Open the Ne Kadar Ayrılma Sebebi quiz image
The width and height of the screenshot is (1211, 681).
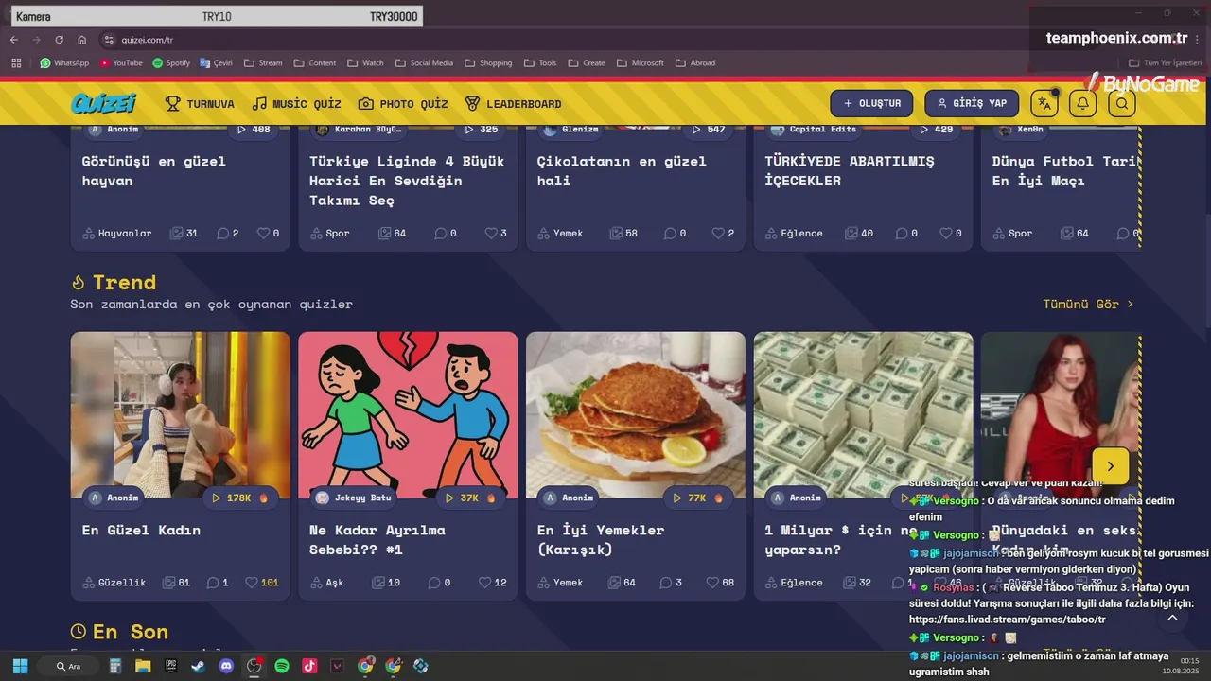(x=408, y=414)
